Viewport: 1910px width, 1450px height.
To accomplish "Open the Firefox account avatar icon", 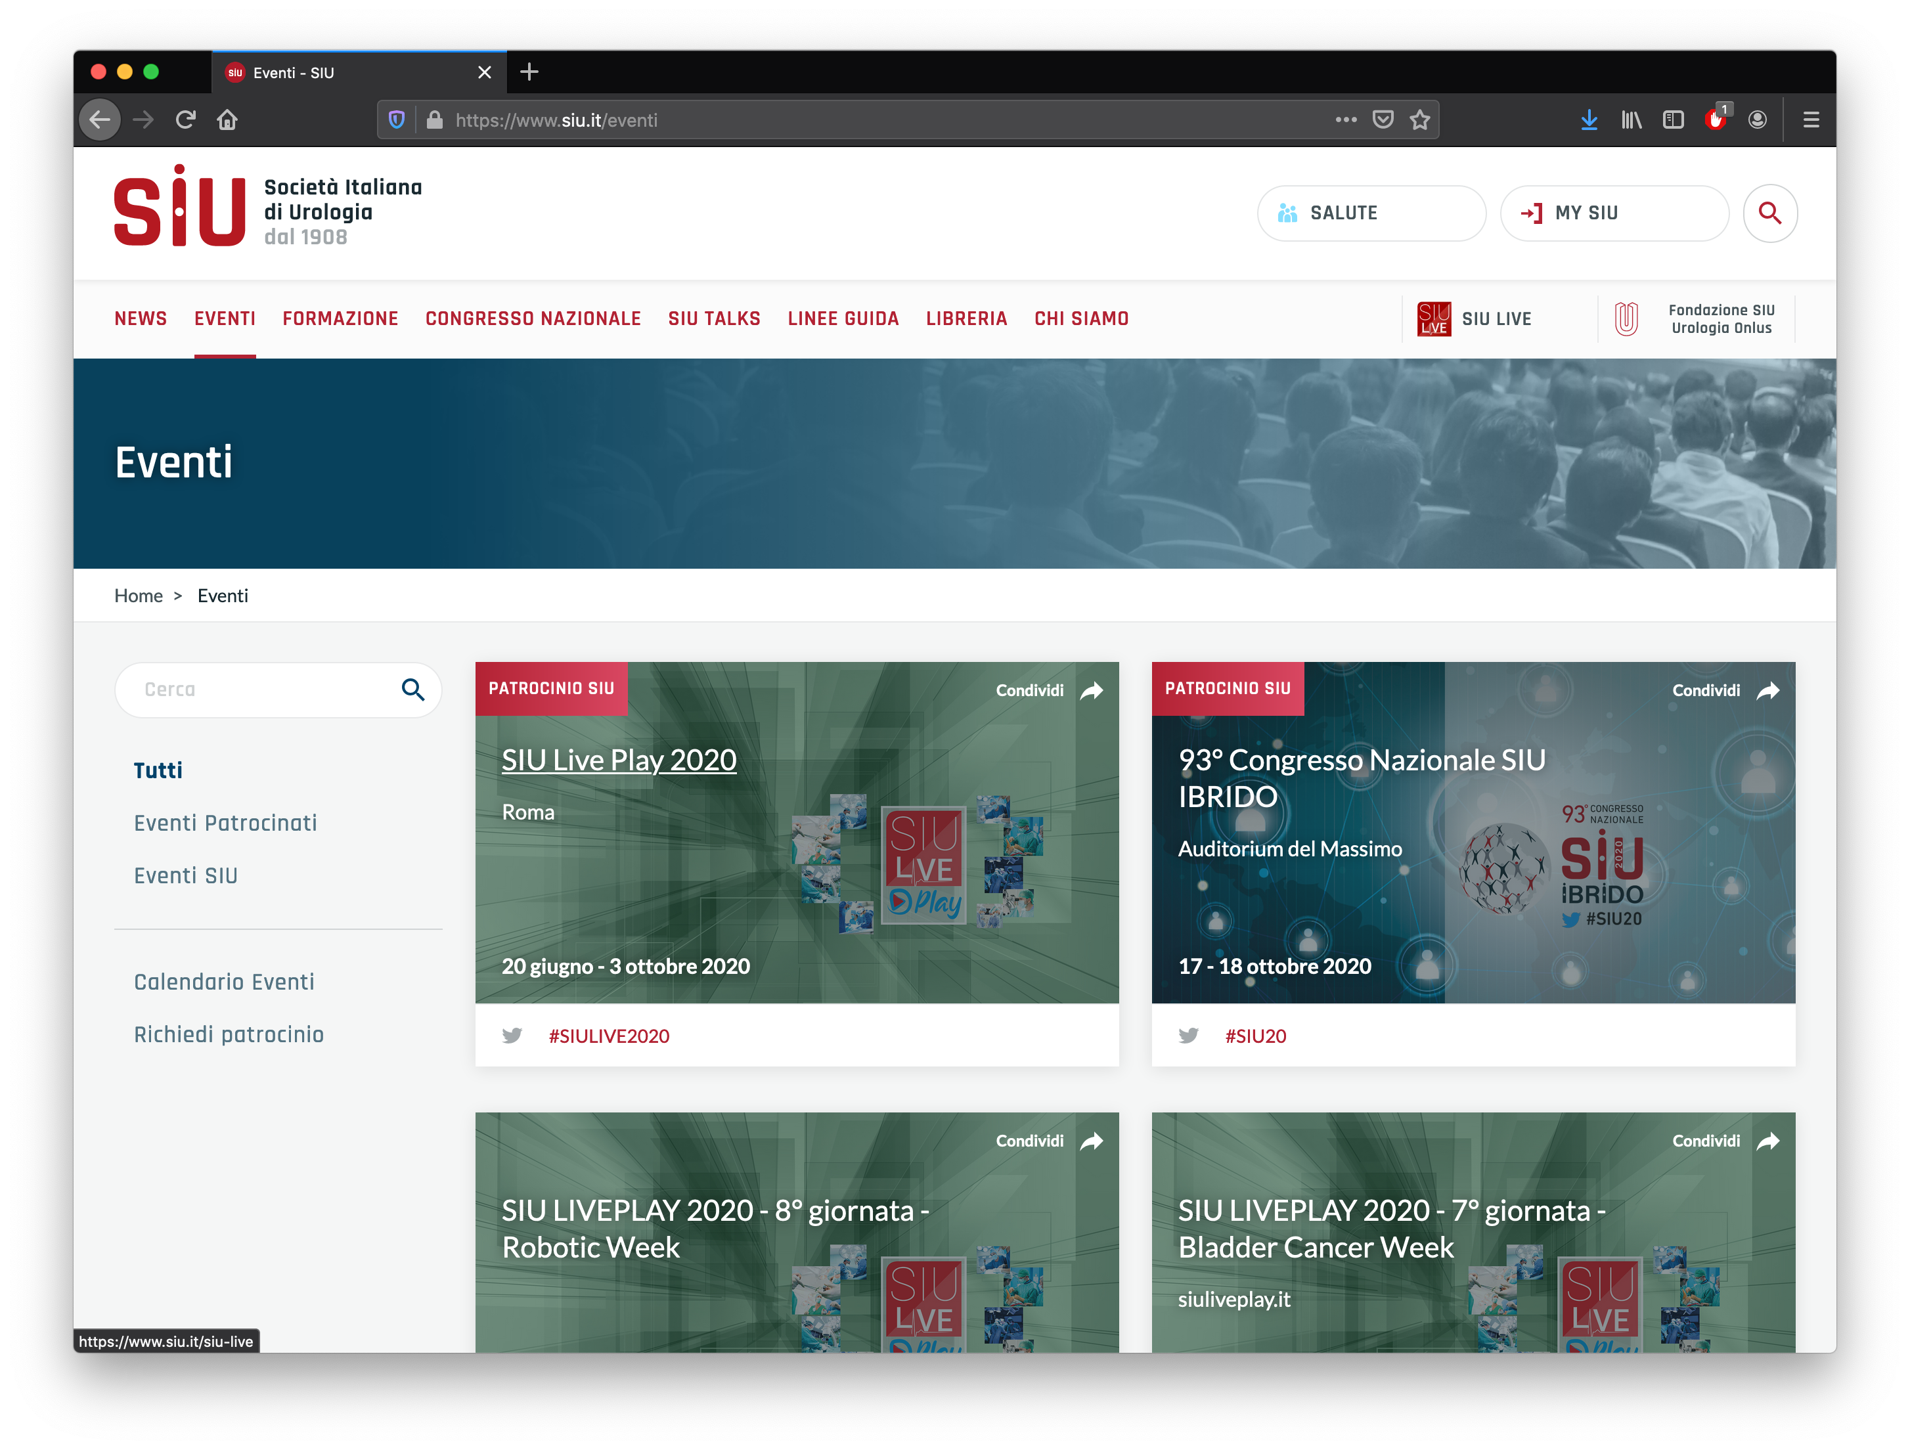I will coord(1757,120).
